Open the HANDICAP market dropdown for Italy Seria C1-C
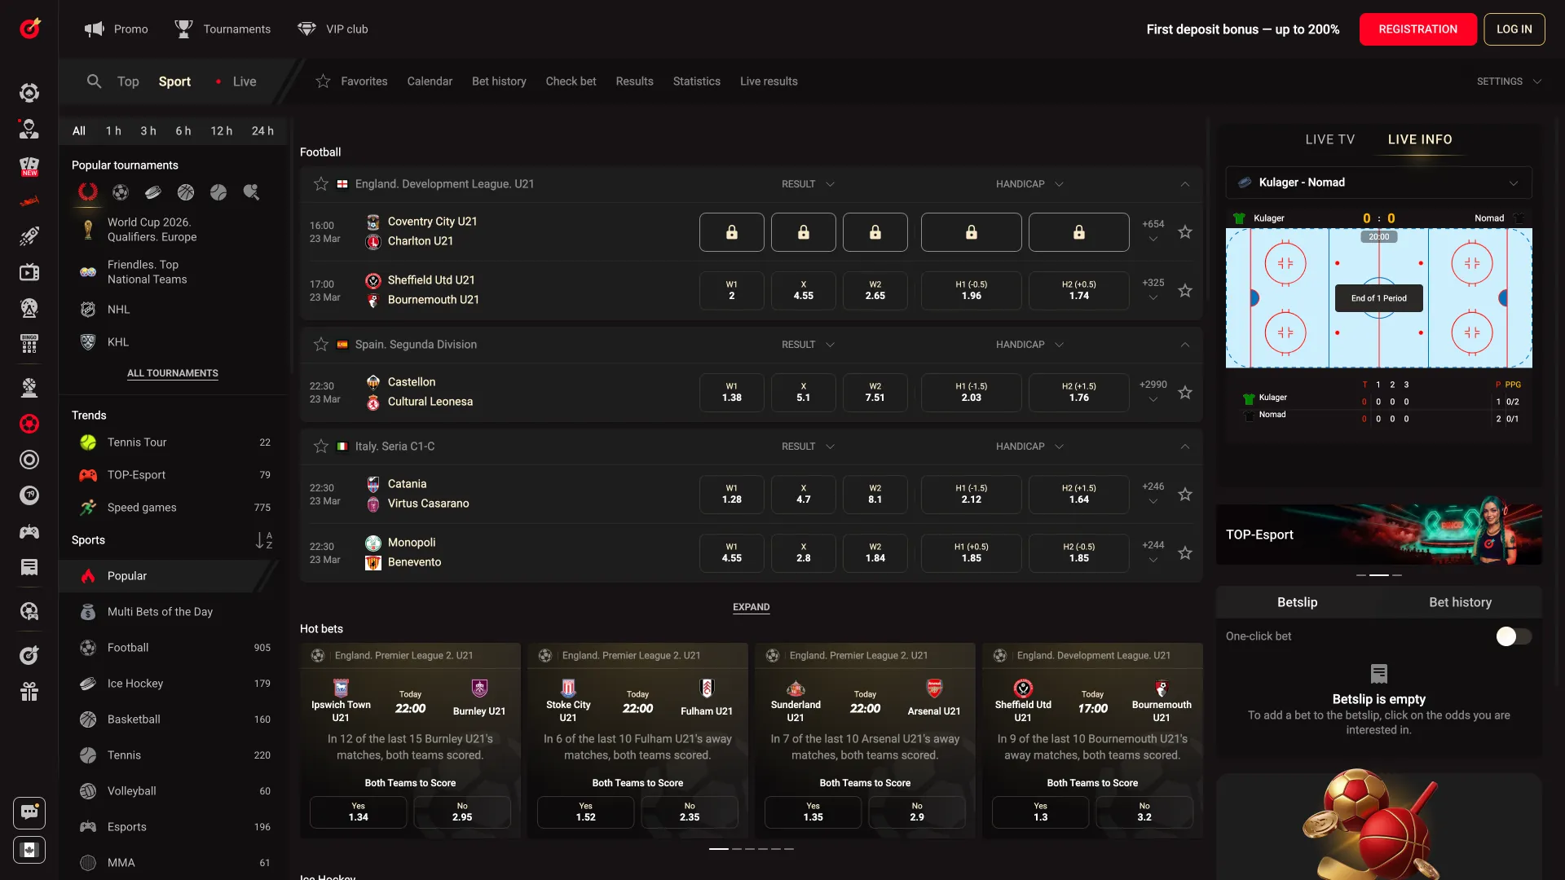Screen dimensions: 1565x880 click(x=1029, y=446)
